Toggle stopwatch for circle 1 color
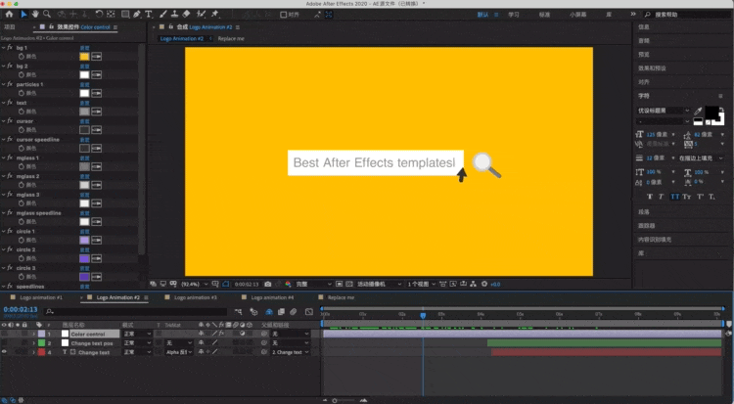Screen dimensions: 734x404 coord(22,240)
